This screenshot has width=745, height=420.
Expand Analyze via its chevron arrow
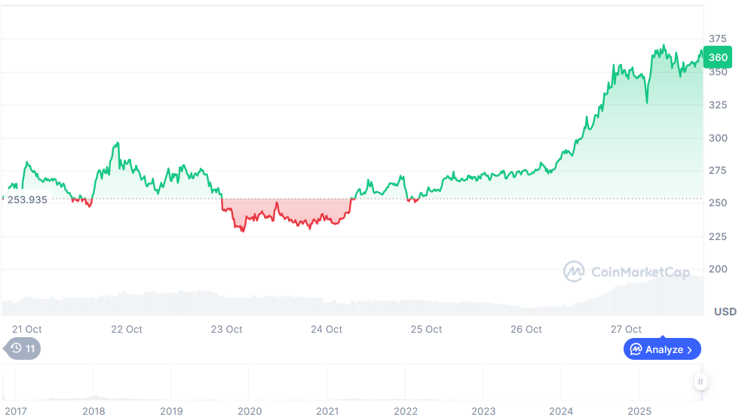(690, 349)
